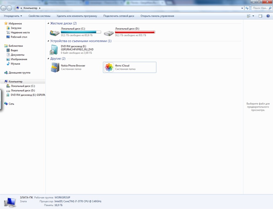Click the Избранное star in sidebar

point(6,23)
